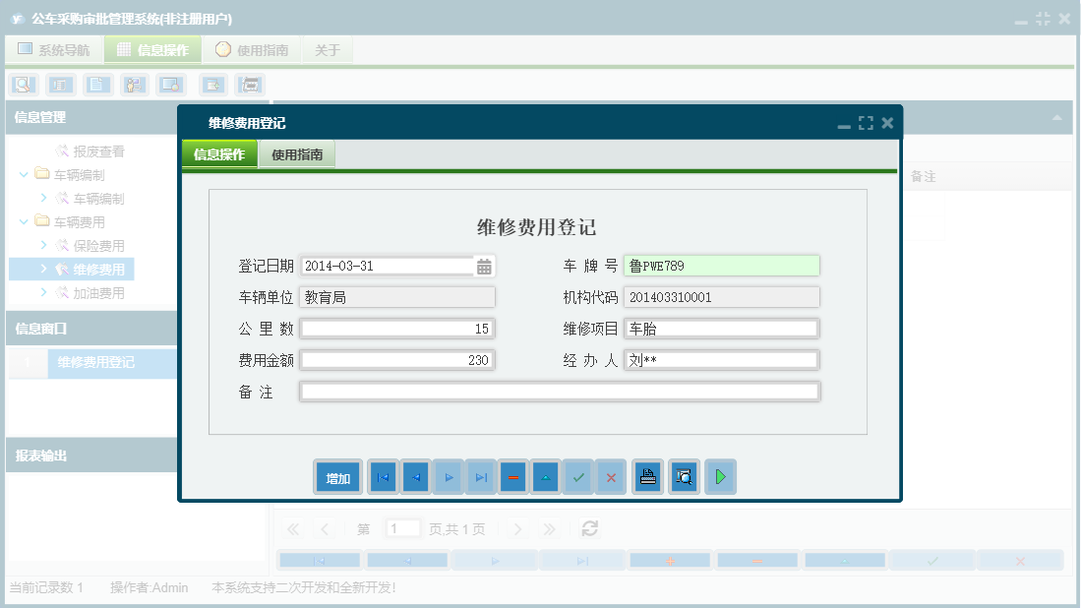Refresh the record list with refresh icon

tap(588, 528)
